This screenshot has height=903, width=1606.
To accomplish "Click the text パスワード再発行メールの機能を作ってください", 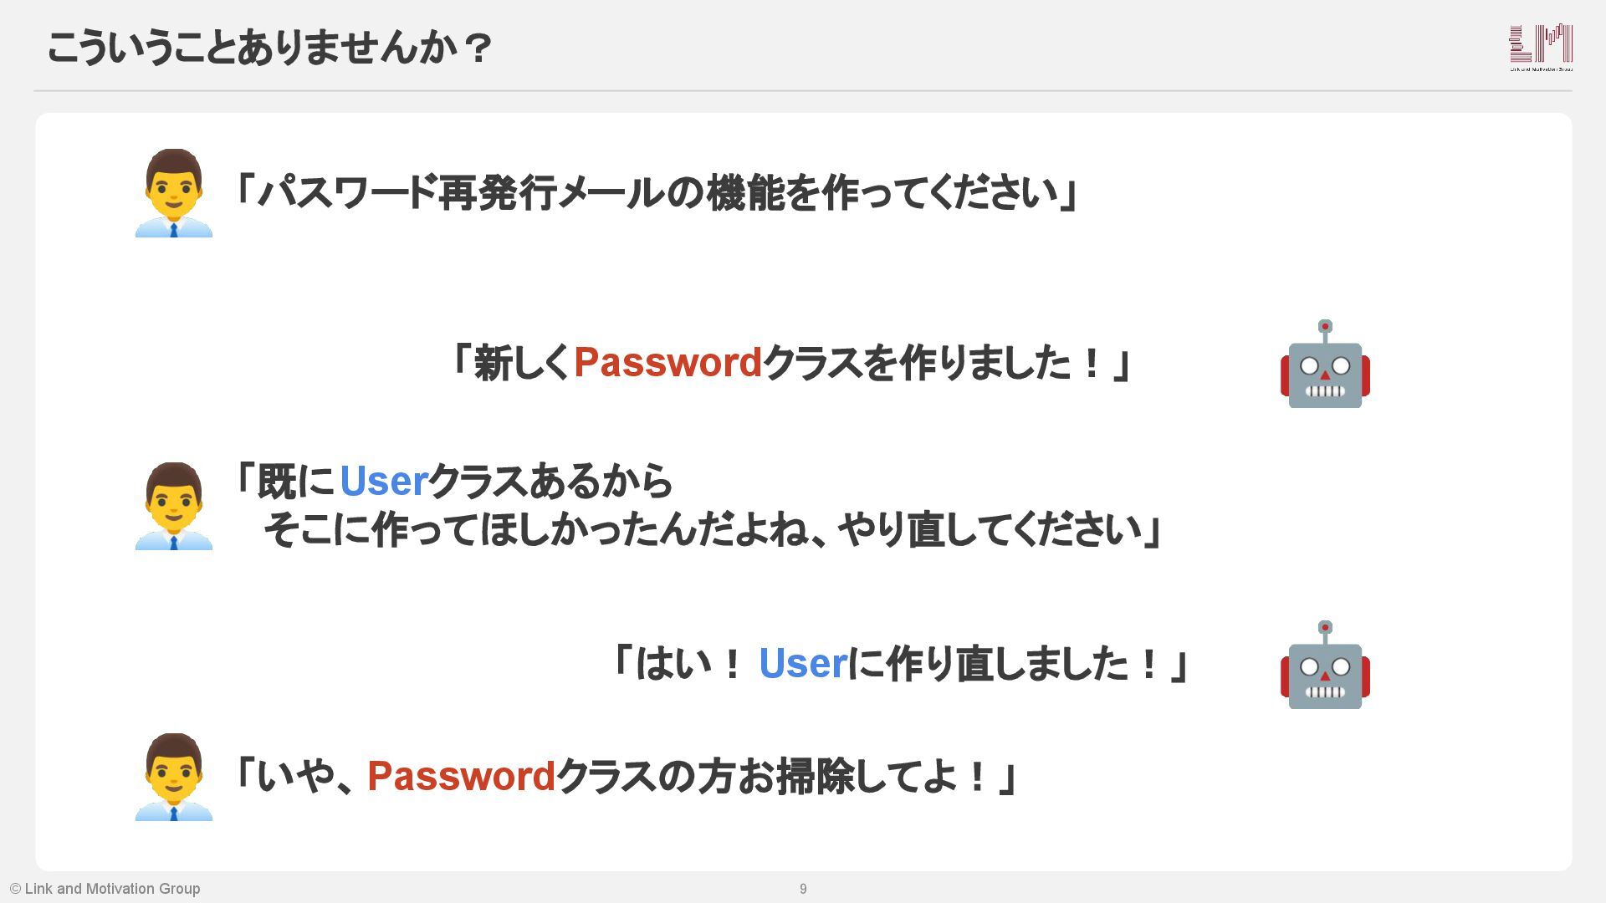I will pyautogui.click(x=656, y=193).
